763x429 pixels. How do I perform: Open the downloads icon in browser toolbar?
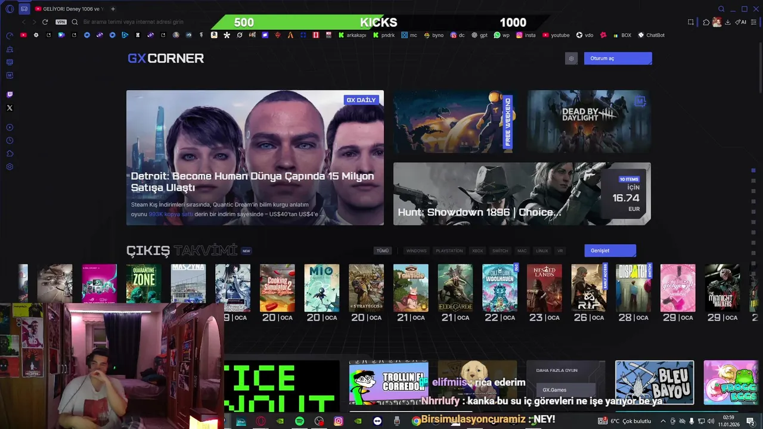click(728, 22)
